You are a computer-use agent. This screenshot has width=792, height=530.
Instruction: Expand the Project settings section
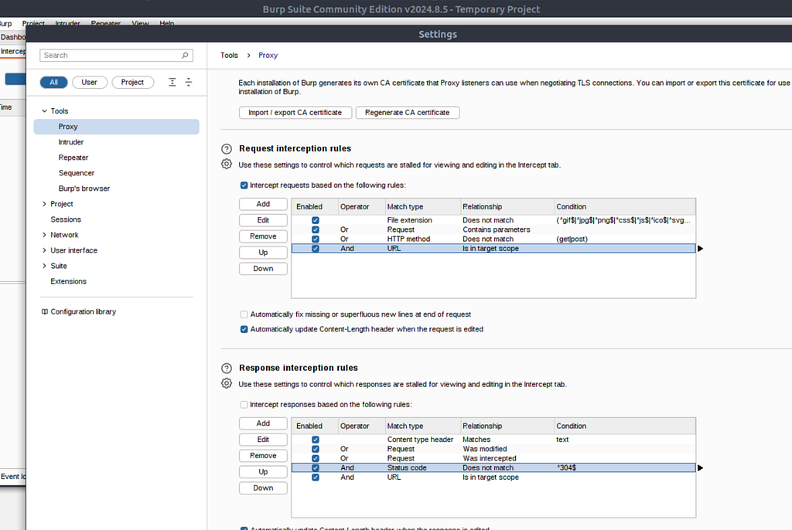point(44,204)
